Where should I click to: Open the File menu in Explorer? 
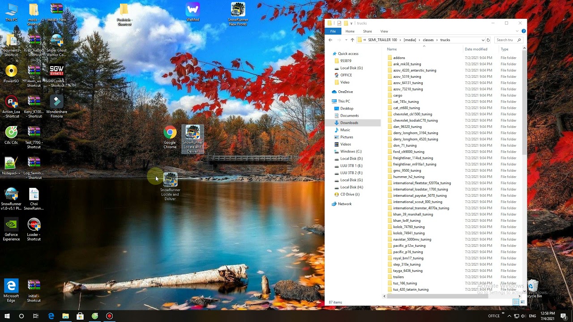point(333,31)
